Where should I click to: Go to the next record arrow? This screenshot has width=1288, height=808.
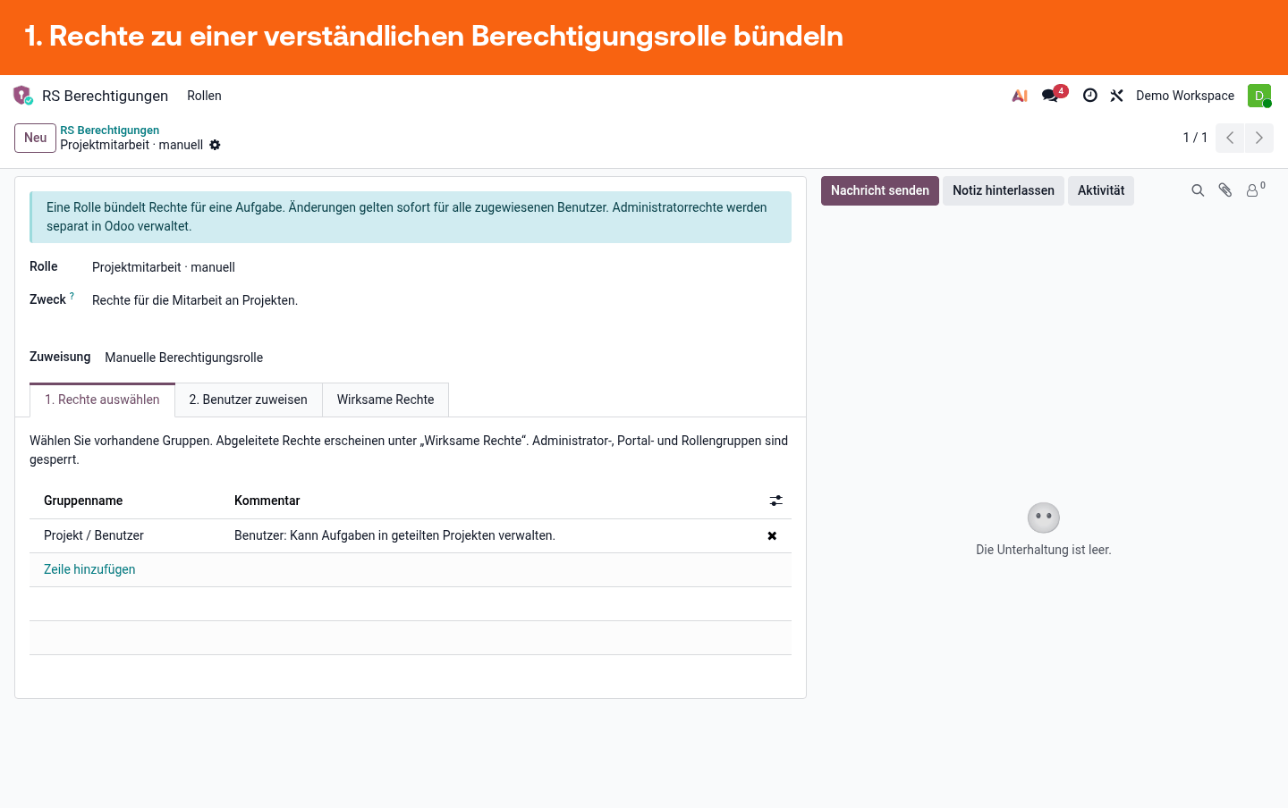point(1258,138)
